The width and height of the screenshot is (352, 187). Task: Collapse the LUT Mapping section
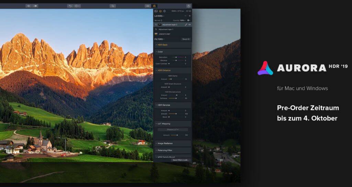click(173, 124)
